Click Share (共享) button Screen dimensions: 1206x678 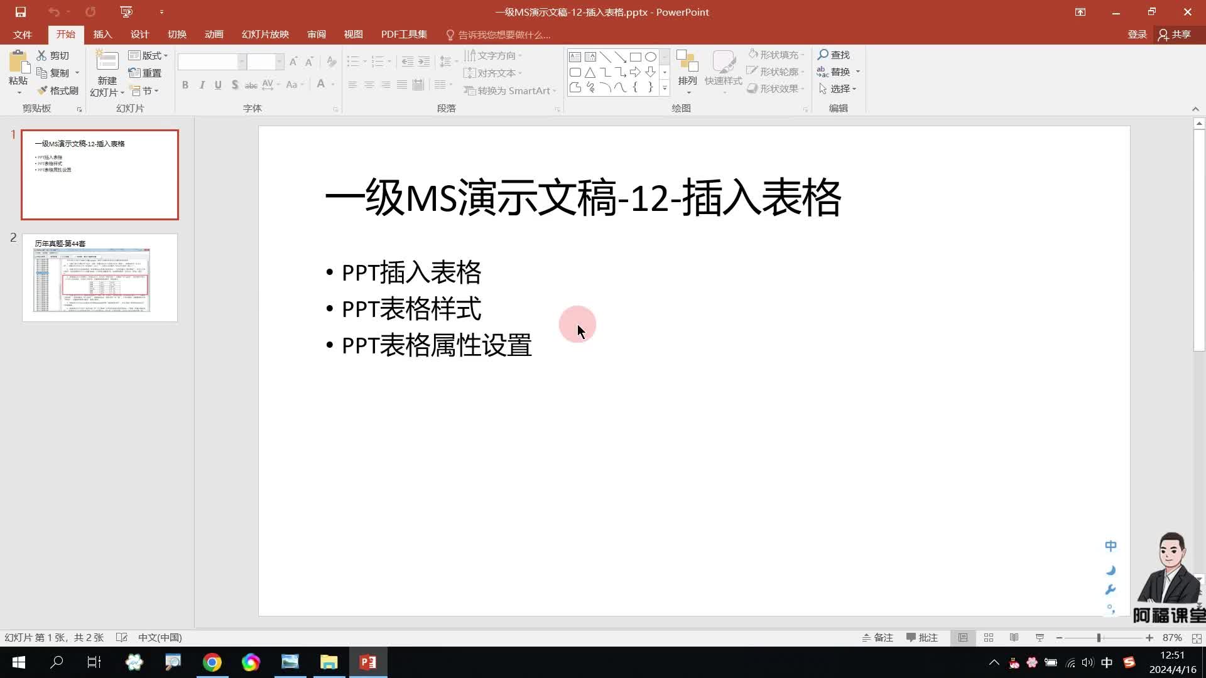(1175, 35)
